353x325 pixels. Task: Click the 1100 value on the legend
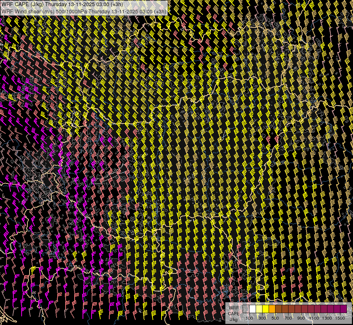(314, 318)
